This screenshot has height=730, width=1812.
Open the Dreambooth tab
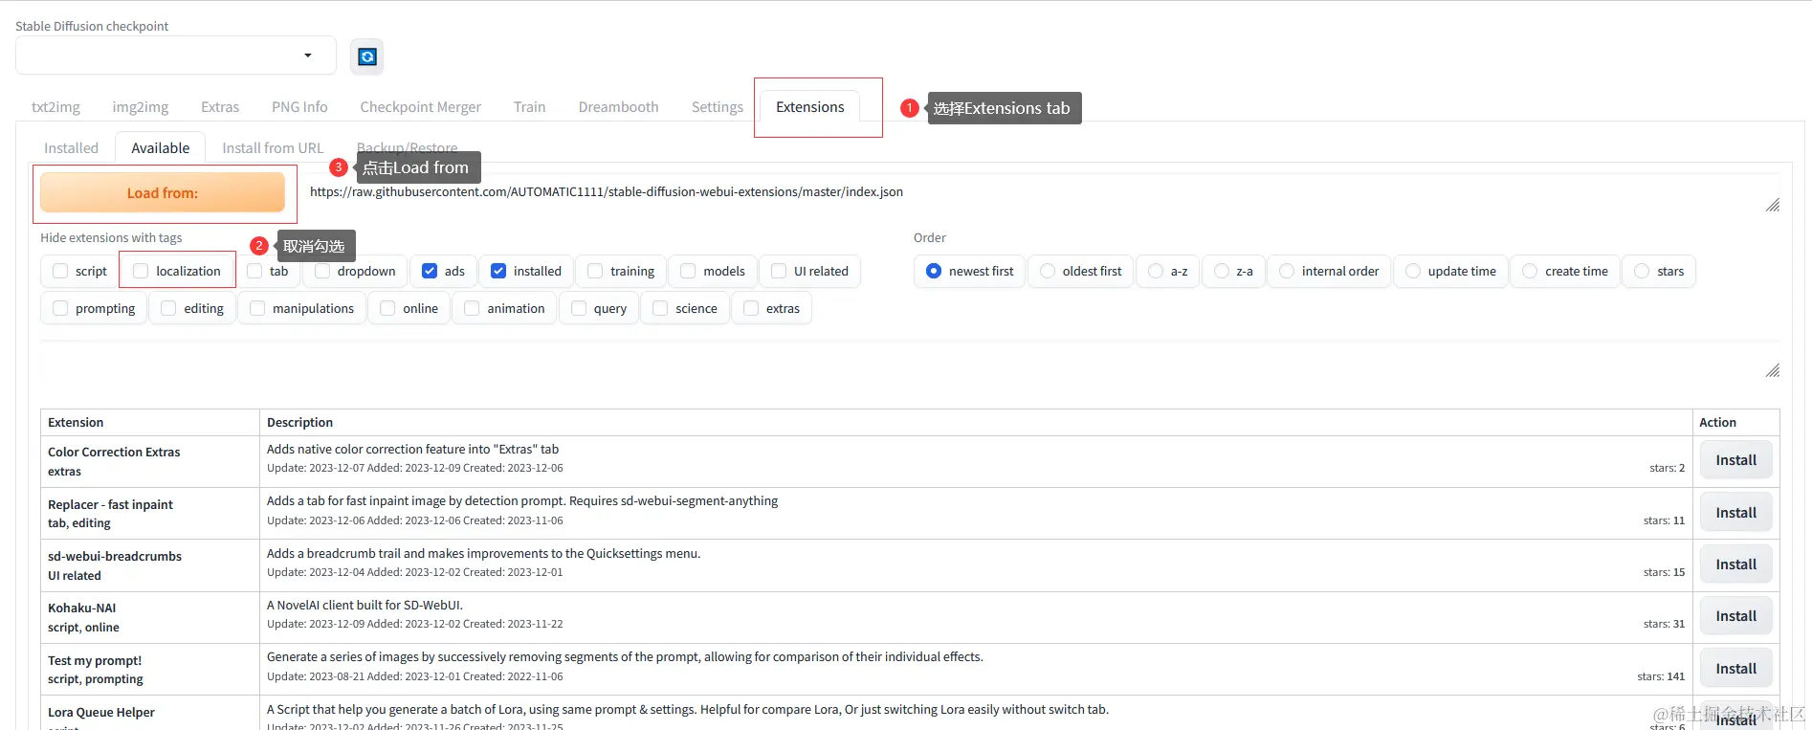pyautogui.click(x=618, y=107)
